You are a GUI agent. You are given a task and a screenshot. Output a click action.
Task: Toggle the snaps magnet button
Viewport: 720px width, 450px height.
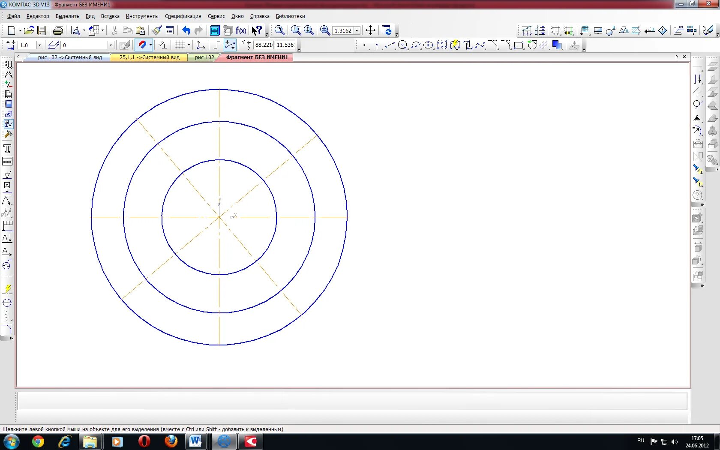(x=142, y=45)
